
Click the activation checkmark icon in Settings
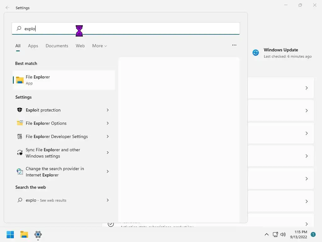click(111, 224)
